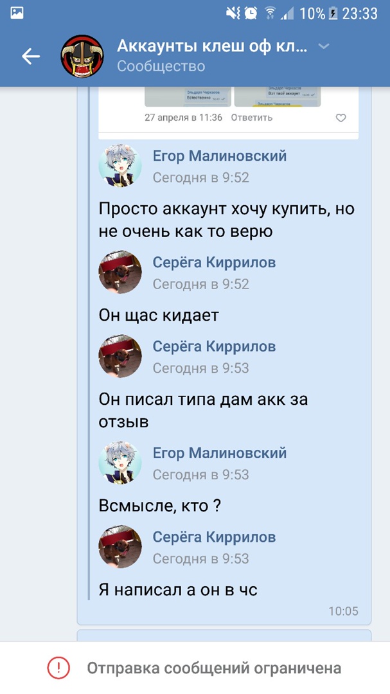Tap the back arrow in header

coord(31,56)
